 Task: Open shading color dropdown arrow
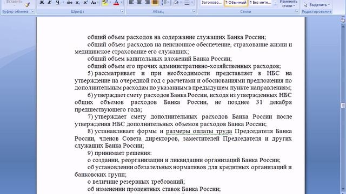[x=181, y=2]
